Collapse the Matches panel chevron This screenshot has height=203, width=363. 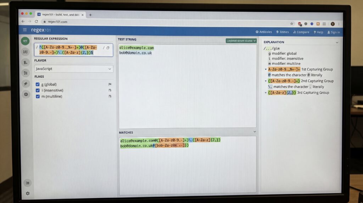click(255, 132)
